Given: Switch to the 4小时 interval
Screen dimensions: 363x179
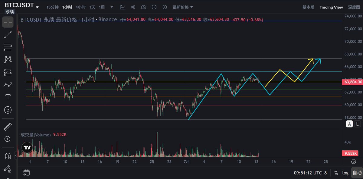Looking at the screenshot, I should point(80,7).
